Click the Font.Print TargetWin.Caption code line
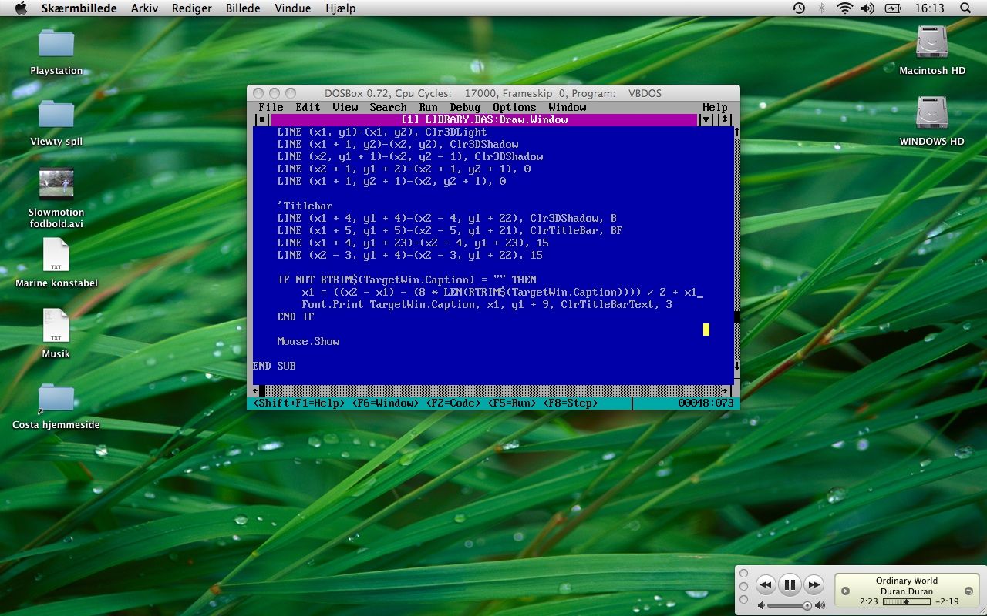 click(x=487, y=304)
